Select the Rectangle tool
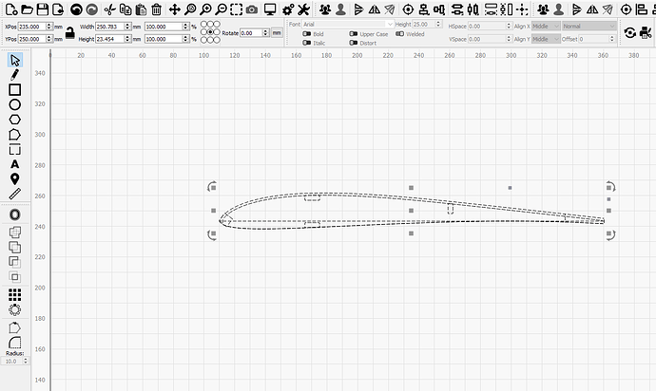Screen dimensions: 656x391 14,90
